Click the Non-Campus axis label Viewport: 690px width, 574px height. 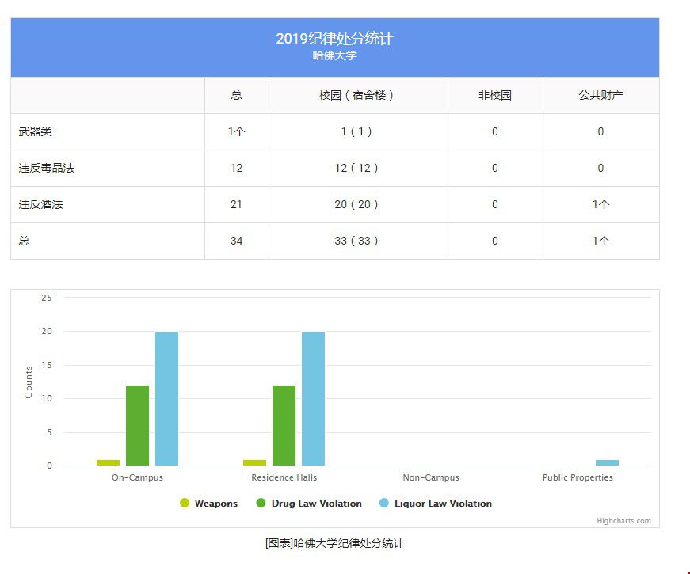point(431,477)
